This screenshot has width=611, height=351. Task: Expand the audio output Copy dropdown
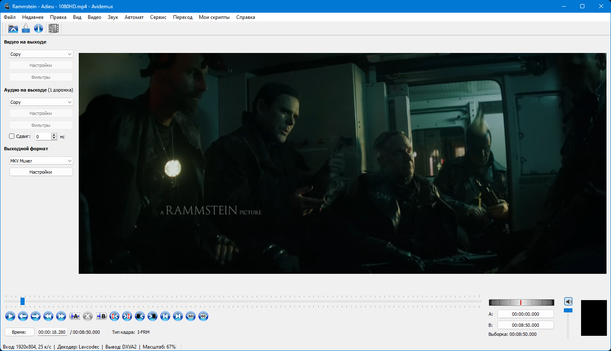41,102
